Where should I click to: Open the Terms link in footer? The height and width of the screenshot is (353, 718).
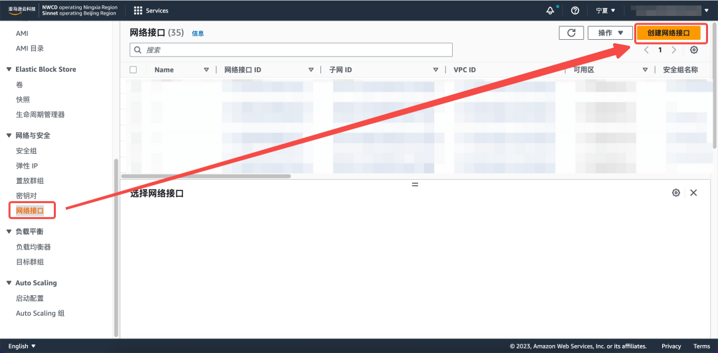(701, 346)
